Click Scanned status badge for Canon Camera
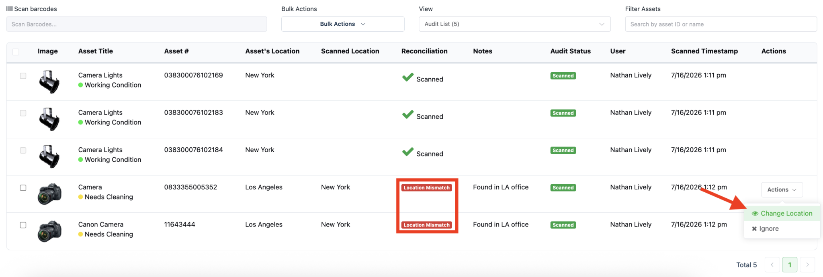Screen dimensions: 823x277 pos(563,225)
